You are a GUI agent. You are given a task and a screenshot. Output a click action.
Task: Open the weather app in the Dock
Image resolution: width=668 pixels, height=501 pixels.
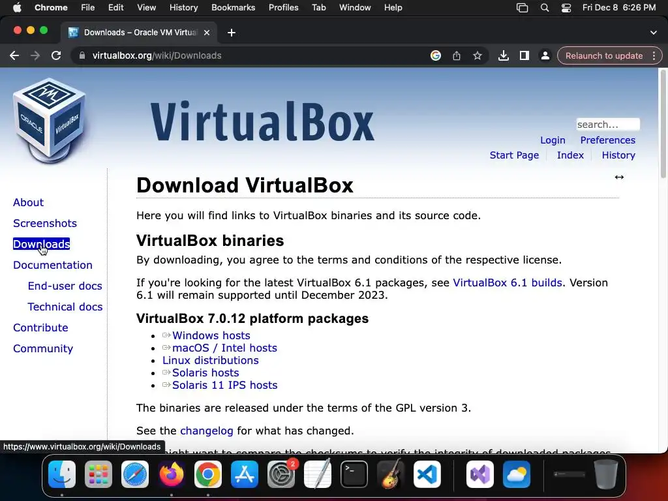click(517, 474)
